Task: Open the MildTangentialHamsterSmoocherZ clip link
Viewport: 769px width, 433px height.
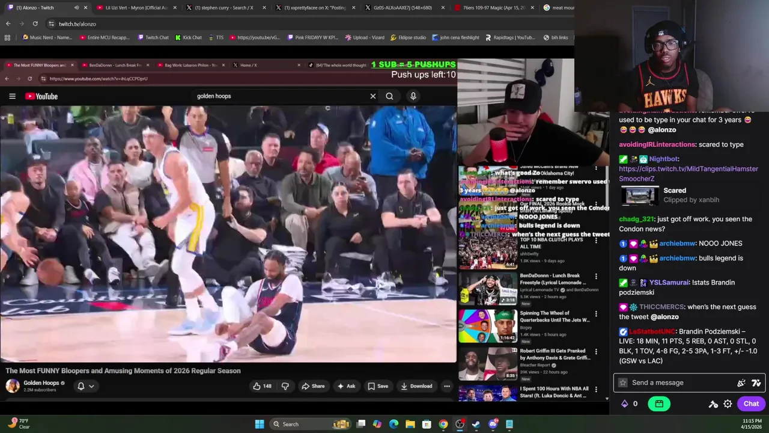Action: click(688, 174)
